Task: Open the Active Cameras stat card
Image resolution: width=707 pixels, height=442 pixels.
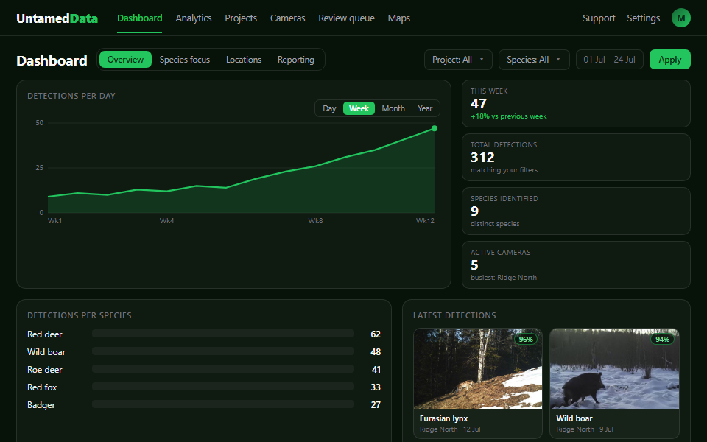Action: click(x=576, y=264)
